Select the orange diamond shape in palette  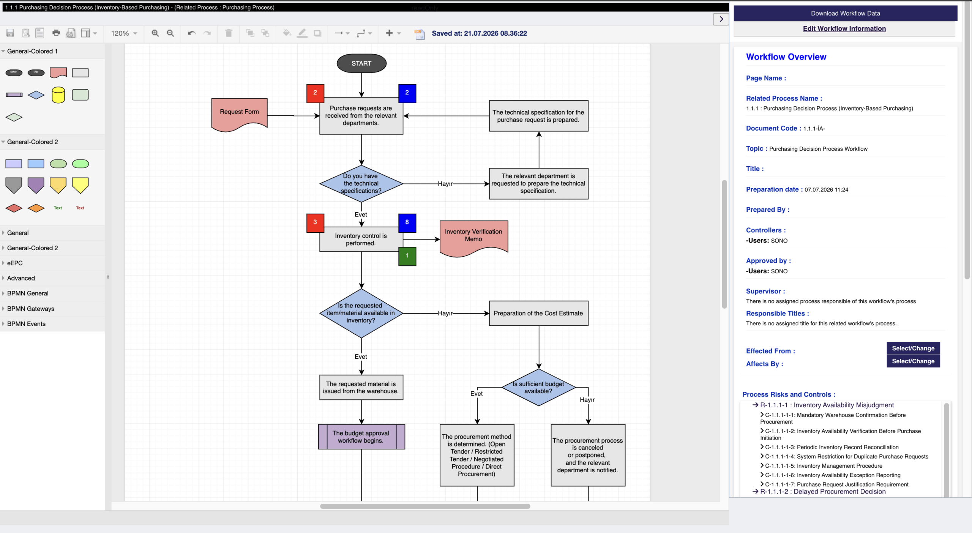coord(36,208)
